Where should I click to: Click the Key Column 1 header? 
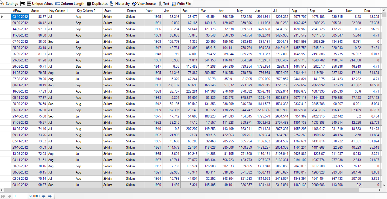coord(61,11)
